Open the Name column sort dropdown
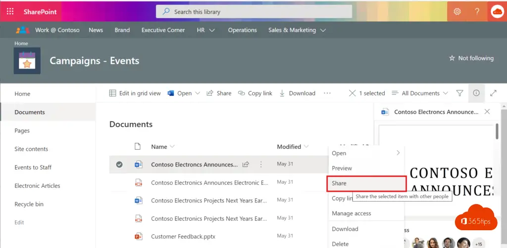Image resolution: width=507 pixels, height=248 pixels. pyautogui.click(x=172, y=147)
